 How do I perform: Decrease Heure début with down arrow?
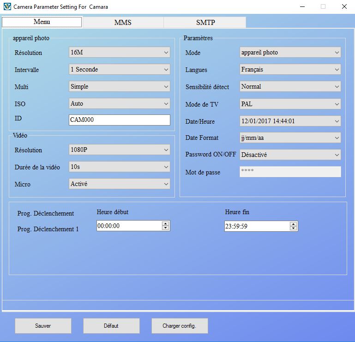point(166,228)
